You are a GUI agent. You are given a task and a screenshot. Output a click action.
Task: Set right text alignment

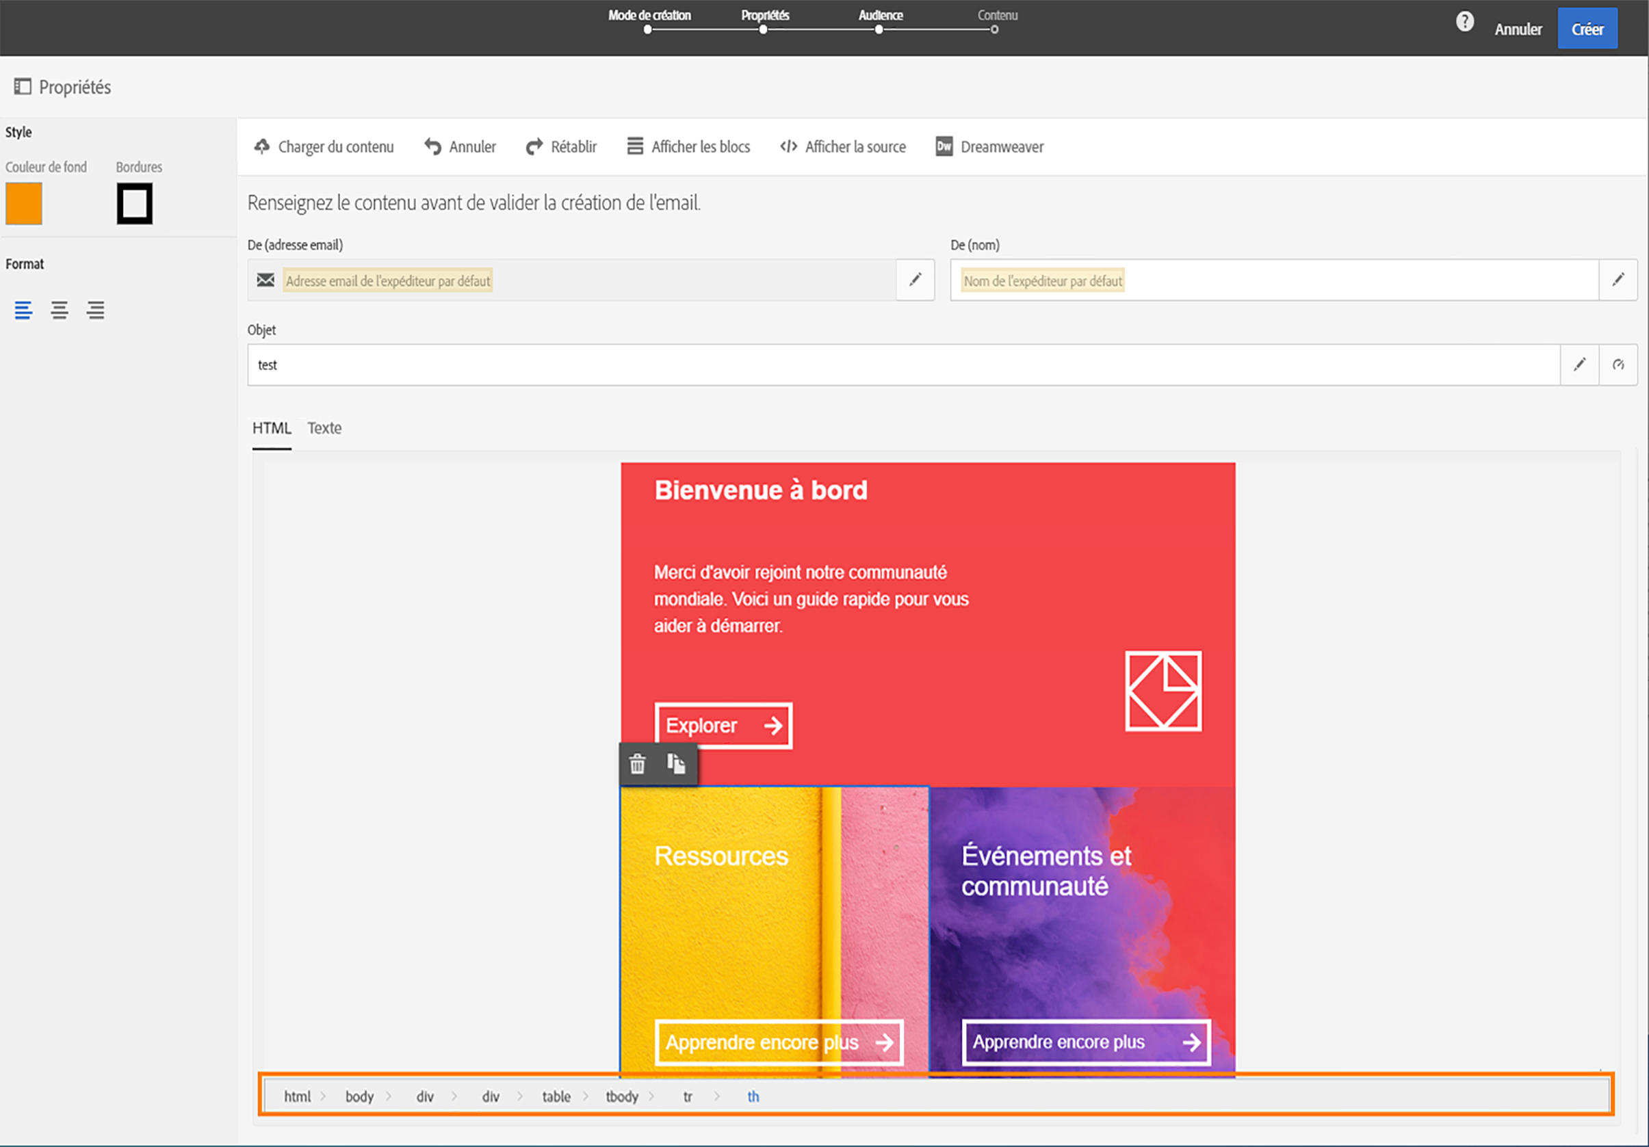click(x=96, y=310)
